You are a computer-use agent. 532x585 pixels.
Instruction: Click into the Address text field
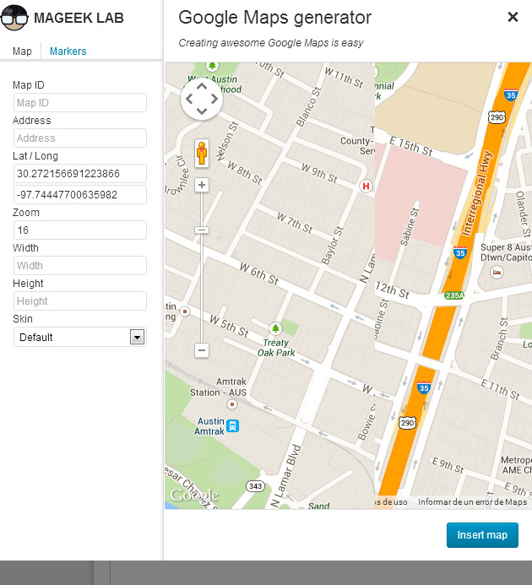[80, 138]
